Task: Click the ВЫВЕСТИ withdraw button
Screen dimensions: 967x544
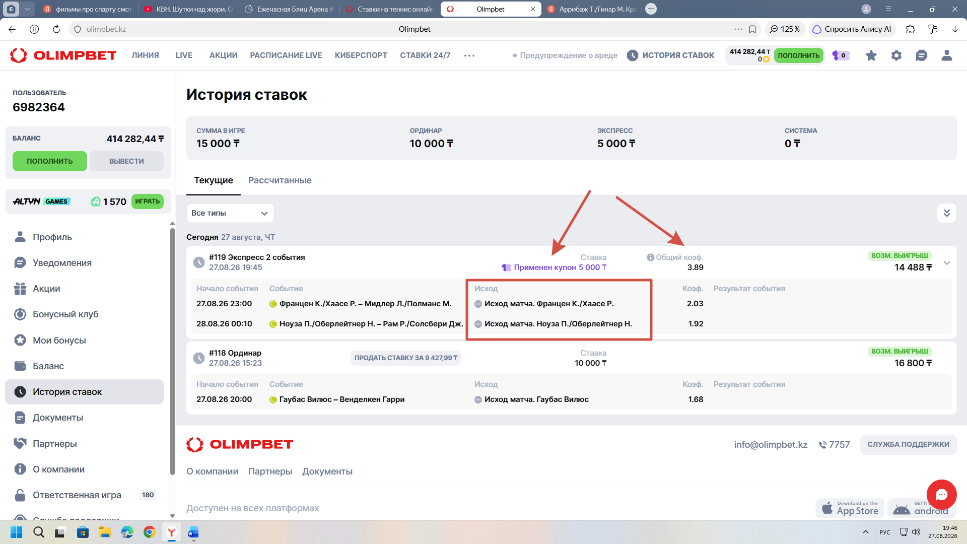Action: click(126, 161)
